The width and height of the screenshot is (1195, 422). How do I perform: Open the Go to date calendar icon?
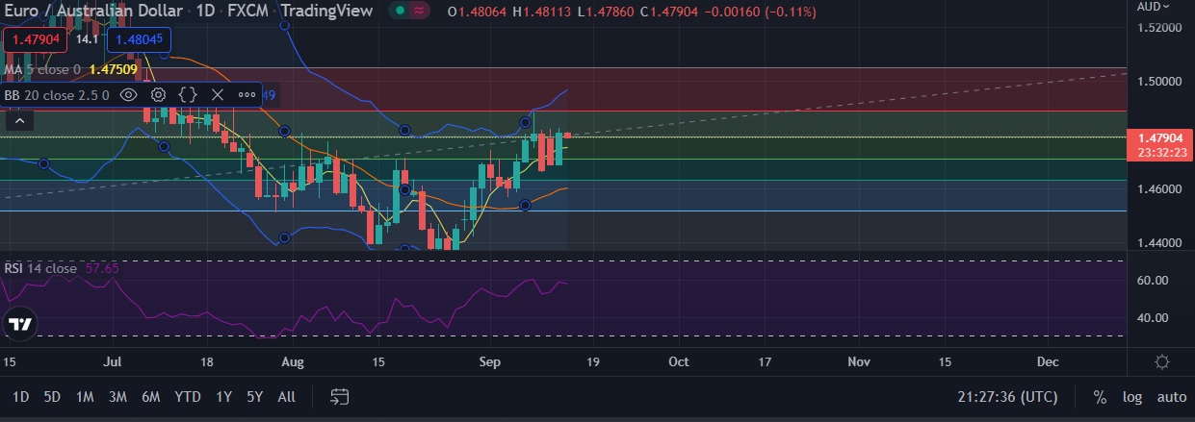339,396
